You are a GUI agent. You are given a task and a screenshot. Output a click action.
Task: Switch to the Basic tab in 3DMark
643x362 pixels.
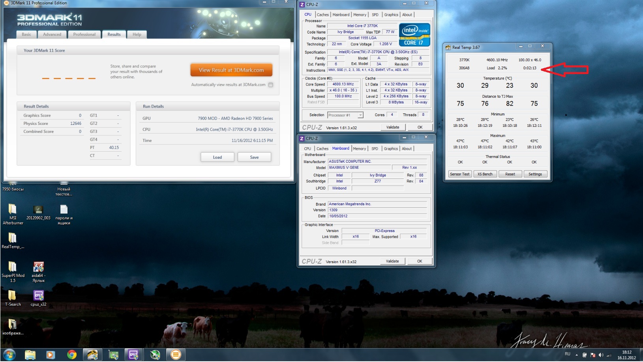[26, 34]
